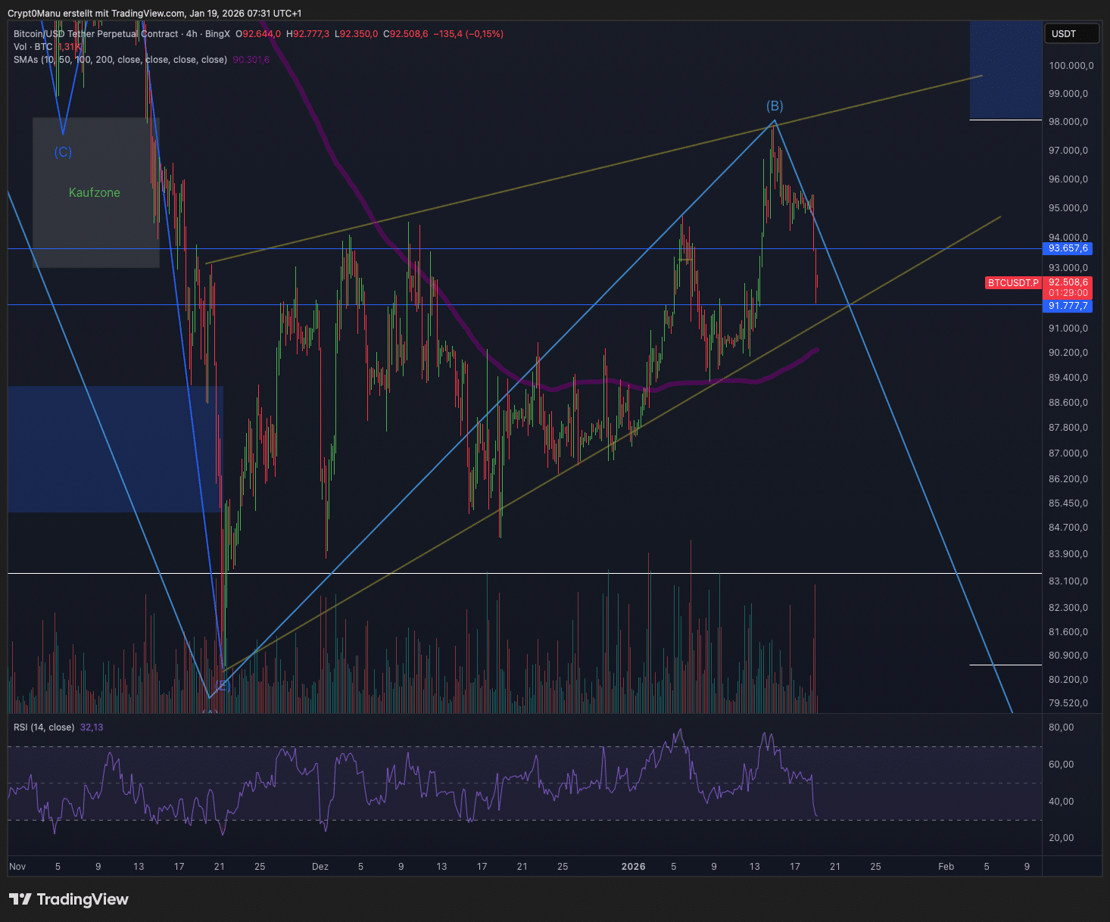Click the Bitcoin/USD Tether Perpetual Contract title

[x=96, y=34]
